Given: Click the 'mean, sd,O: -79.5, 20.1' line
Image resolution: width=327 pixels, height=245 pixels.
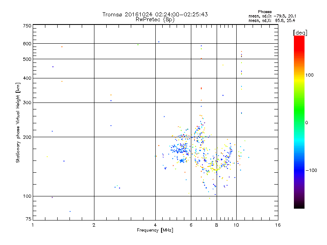Looking at the screenshot, I should click(x=272, y=16).
